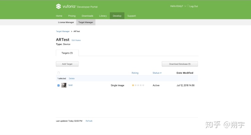
Task: Open the Hello Etnly7 account dropdown
Action: pos(178,6)
